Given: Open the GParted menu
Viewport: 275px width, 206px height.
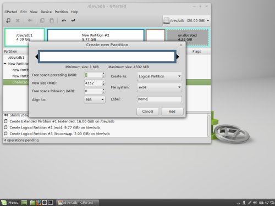Looking at the screenshot, I should click(11, 12).
